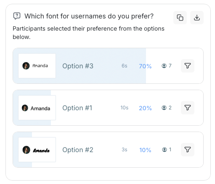Open the Option #1 Amanda thumbnail
The width and height of the screenshot is (215, 184).
37,108
